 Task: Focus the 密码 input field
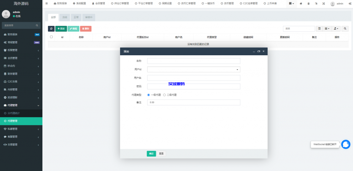coord(194,86)
